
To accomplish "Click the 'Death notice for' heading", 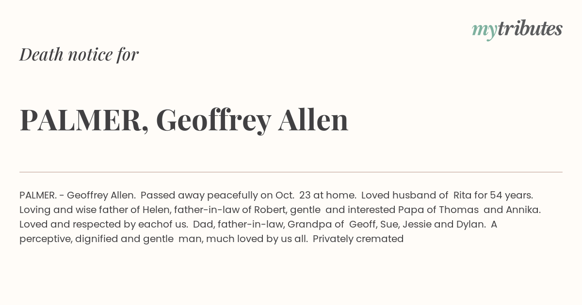I will (79, 55).
